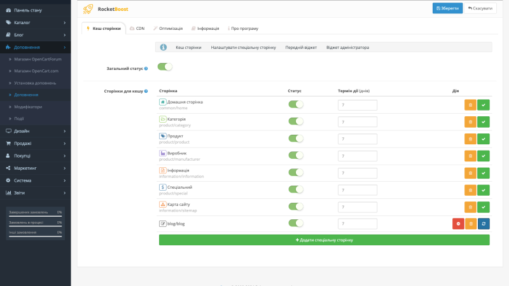
Task: Open Передній віджет help link
Action: 301,47
